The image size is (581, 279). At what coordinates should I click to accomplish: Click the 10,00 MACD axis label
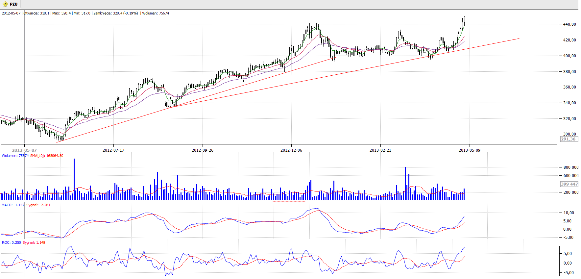coord(569,213)
